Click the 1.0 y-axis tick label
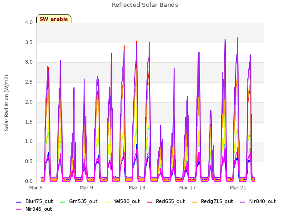The image size is (291, 218). point(29,141)
